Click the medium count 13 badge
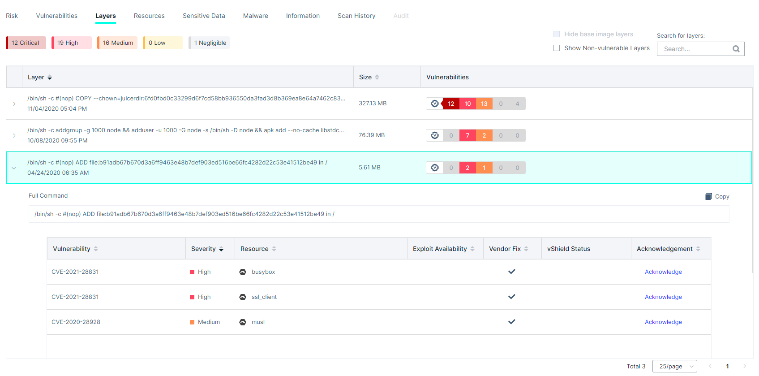The image size is (759, 376). [x=484, y=104]
